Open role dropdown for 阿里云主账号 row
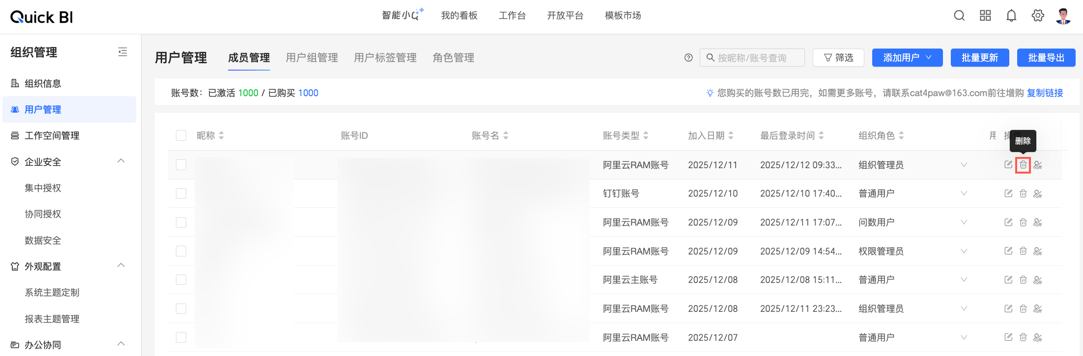The width and height of the screenshot is (1083, 356). pos(964,280)
